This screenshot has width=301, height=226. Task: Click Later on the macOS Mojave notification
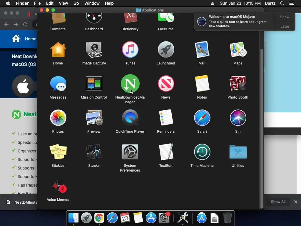[x=285, y=26]
